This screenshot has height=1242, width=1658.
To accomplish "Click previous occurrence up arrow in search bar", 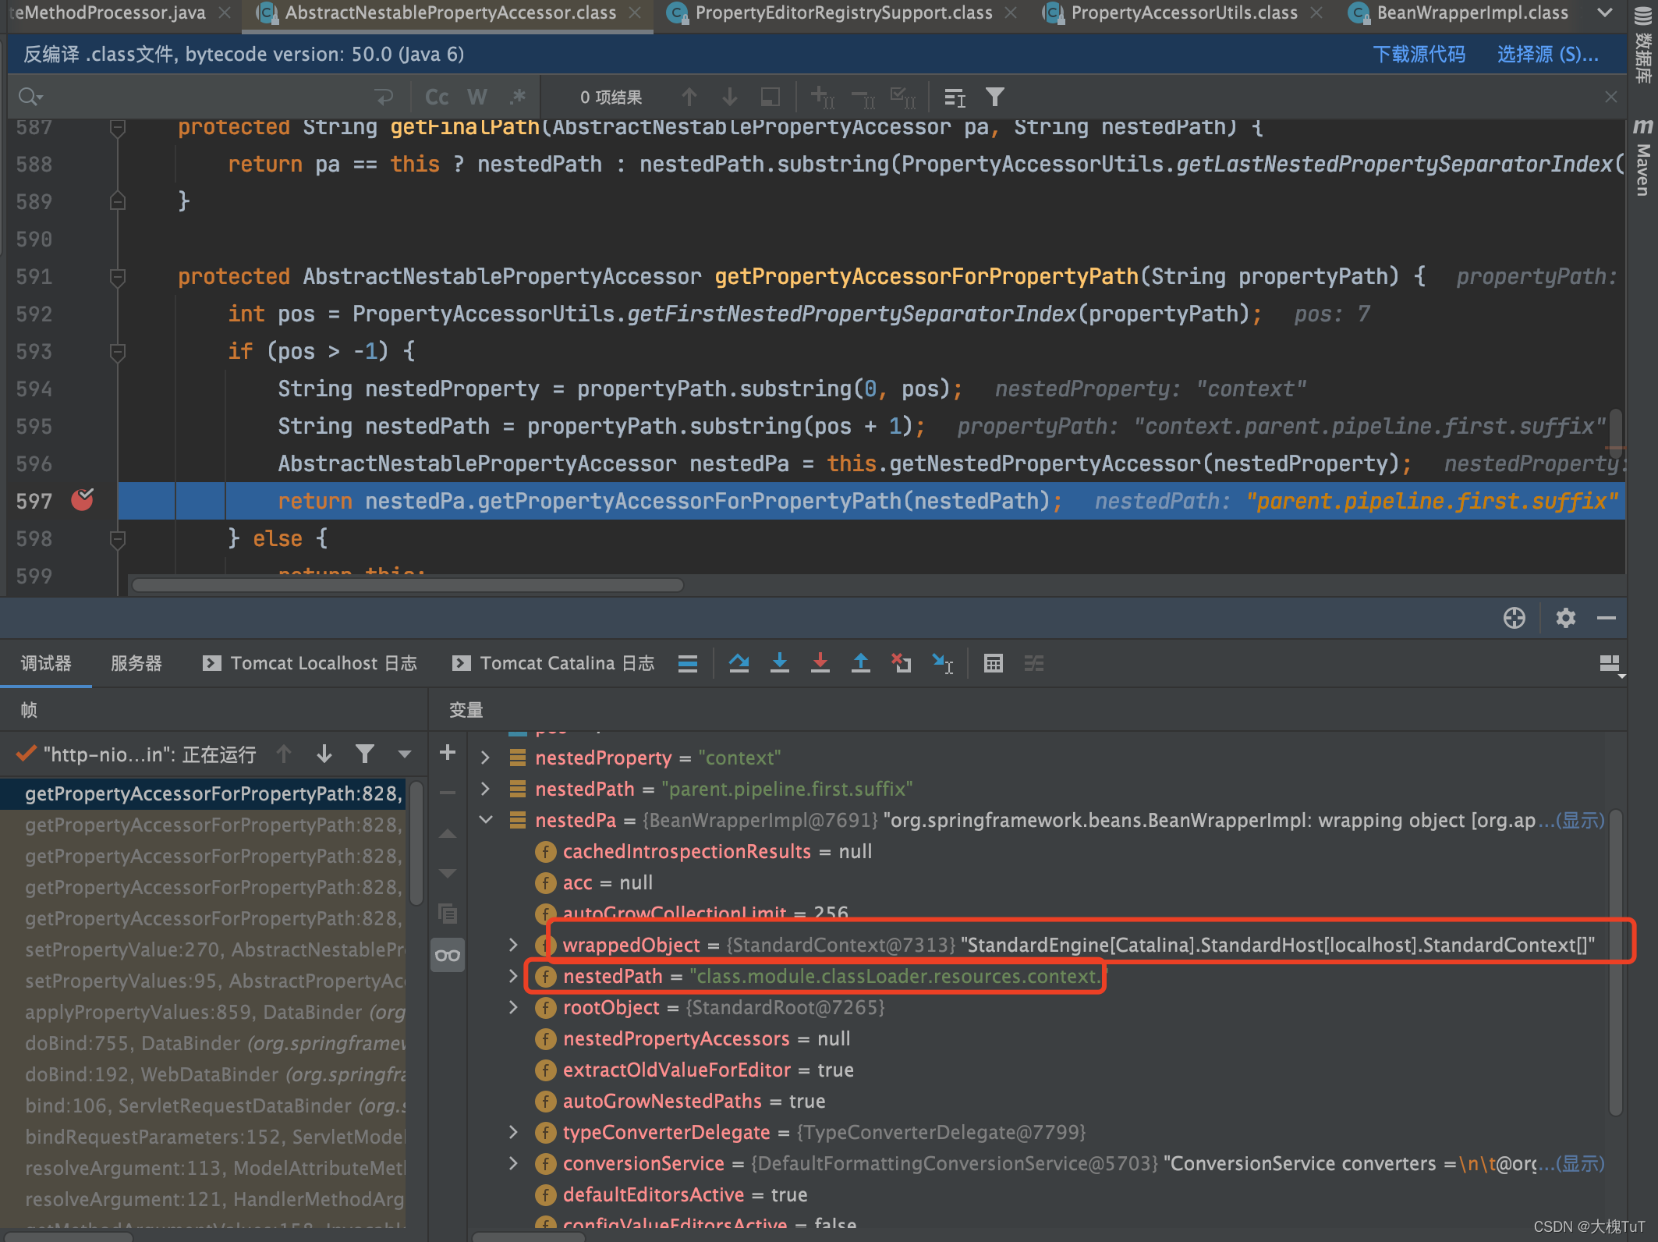I will 689,97.
